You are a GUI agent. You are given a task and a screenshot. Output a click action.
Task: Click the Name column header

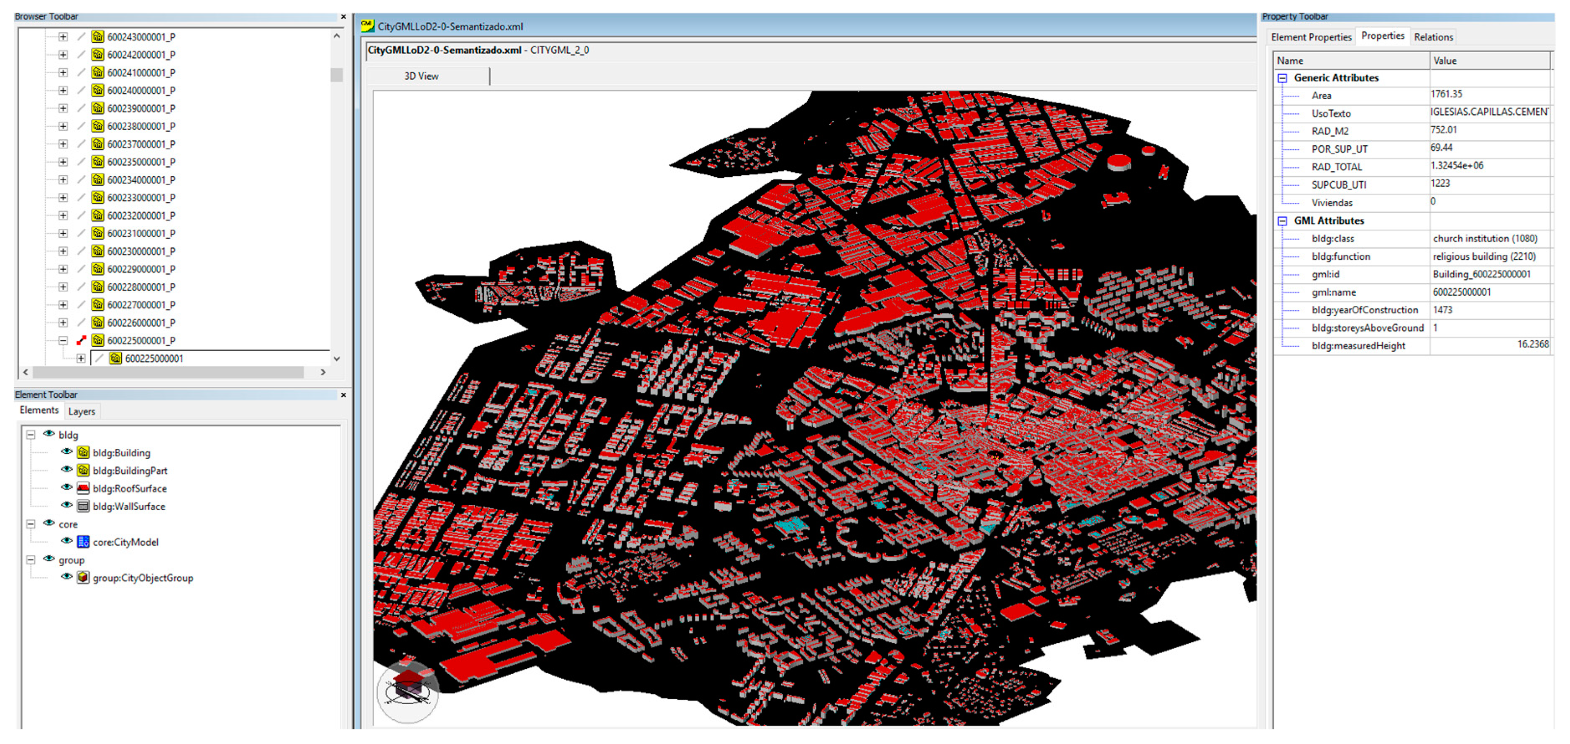click(x=1351, y=60)
